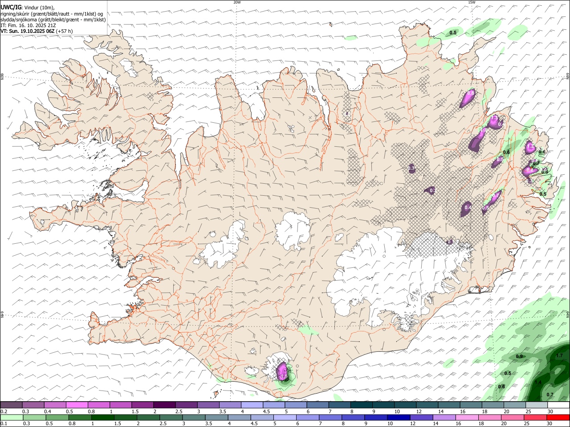
Task: Click white upper legend swatch above 30
Action: tap(558, 405)
